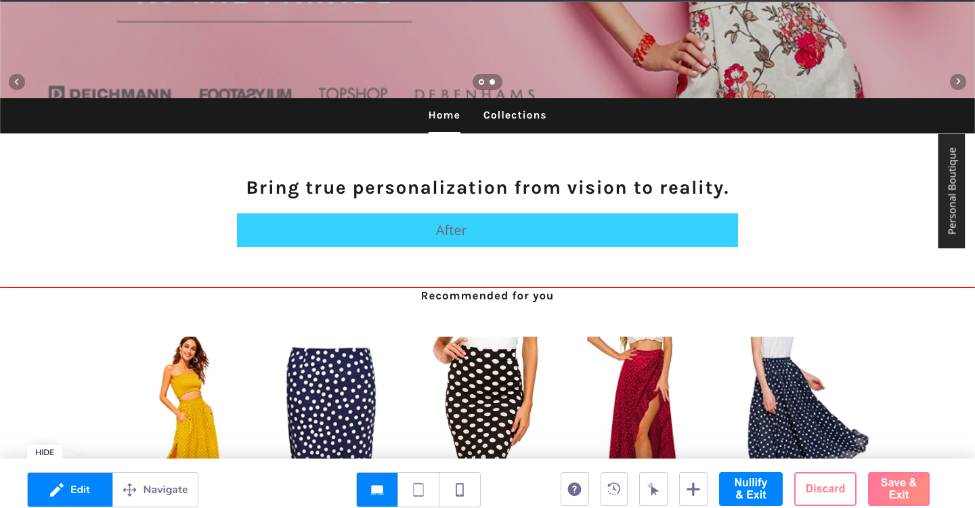Expand the Personal Boutique side tab
The width and height of the screenshot is (975, 508).
[x=951, y=191]
